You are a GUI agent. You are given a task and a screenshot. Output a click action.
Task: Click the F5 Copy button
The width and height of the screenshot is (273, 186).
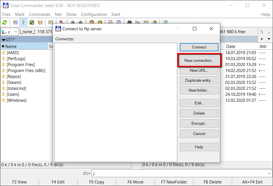point(97,182)
